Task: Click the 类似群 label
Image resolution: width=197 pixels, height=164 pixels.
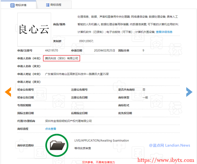Action: (x=57, y=41)
